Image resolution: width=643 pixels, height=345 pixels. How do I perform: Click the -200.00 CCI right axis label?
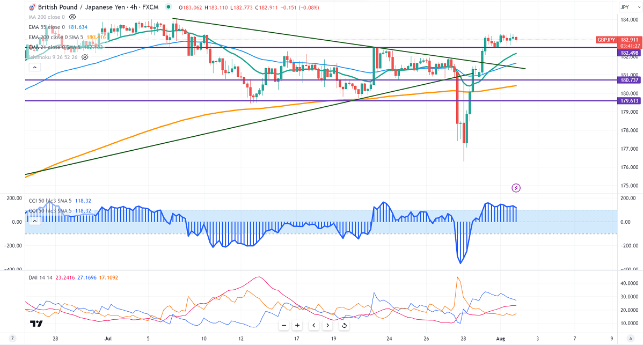pos(629,246)
